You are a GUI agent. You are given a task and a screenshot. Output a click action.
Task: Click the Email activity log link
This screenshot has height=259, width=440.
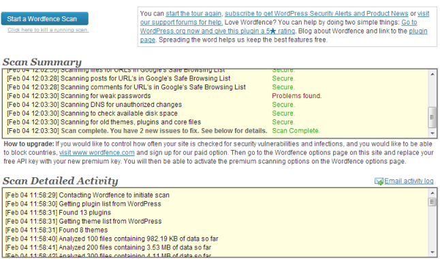click(409, 181)
